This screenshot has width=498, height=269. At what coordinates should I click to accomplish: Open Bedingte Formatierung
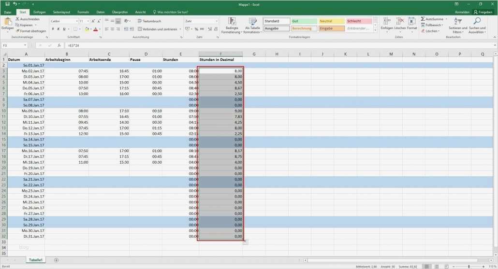(232, 26)
